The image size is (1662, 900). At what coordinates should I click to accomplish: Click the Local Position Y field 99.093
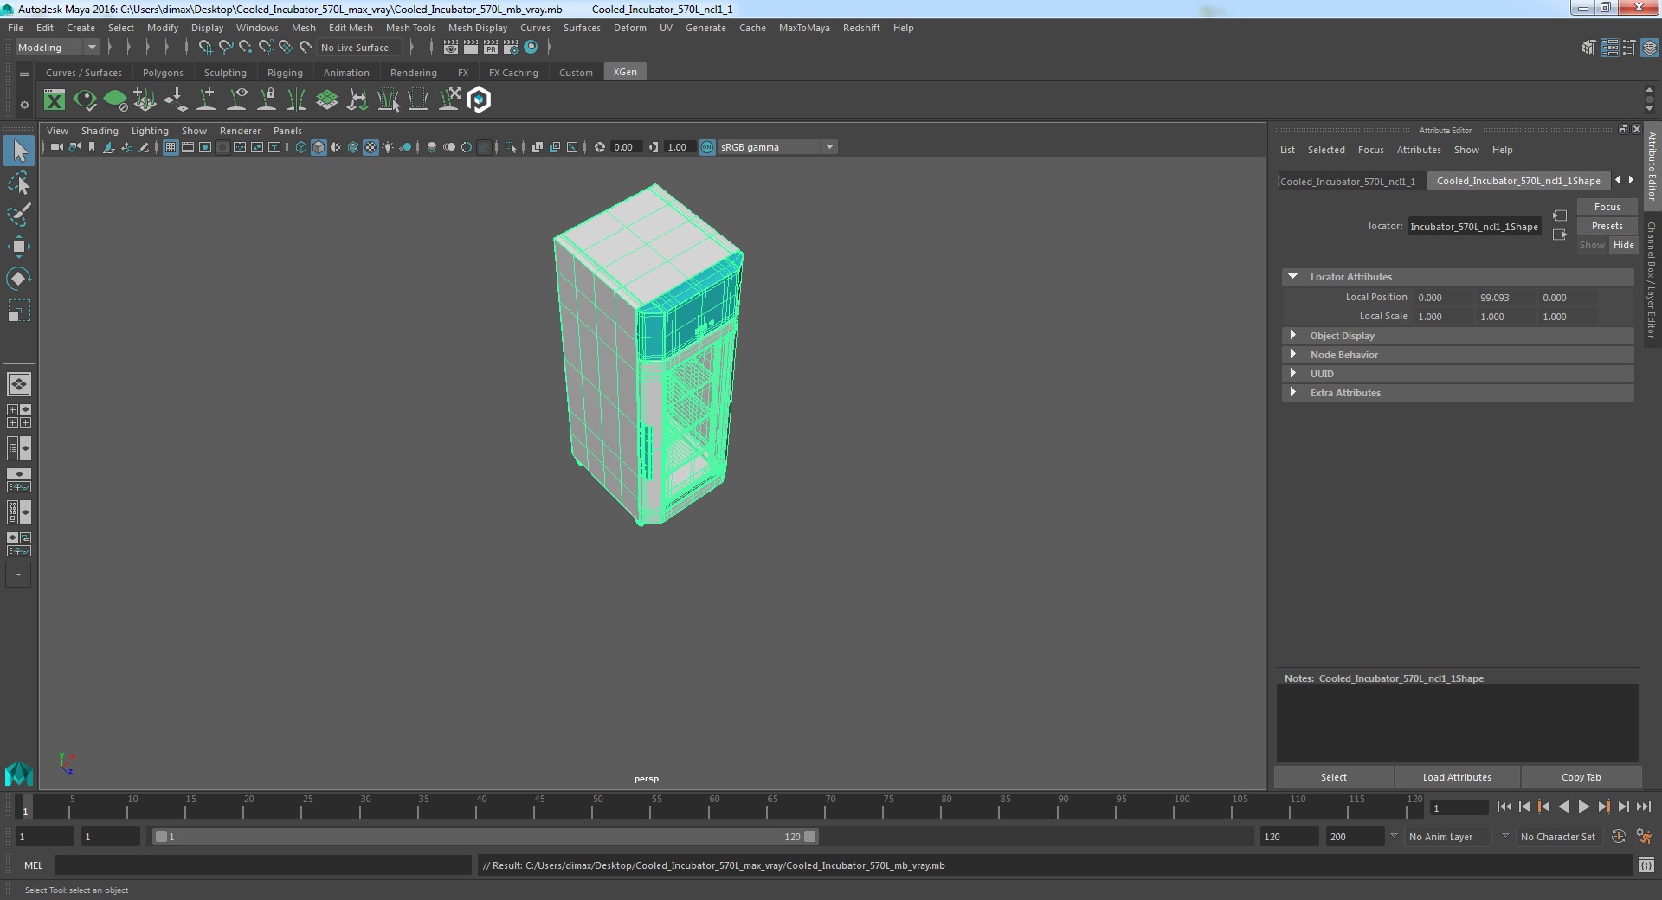1504,298
